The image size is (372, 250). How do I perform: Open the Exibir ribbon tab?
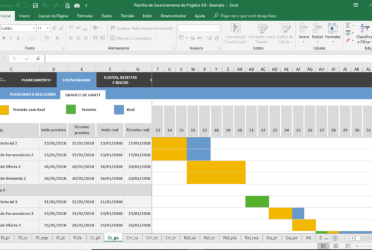(x=148, y=16)
